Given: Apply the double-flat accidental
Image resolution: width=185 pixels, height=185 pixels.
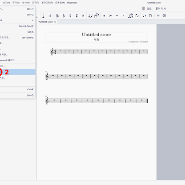Looking at the screenshot, I should pos(58,15).
